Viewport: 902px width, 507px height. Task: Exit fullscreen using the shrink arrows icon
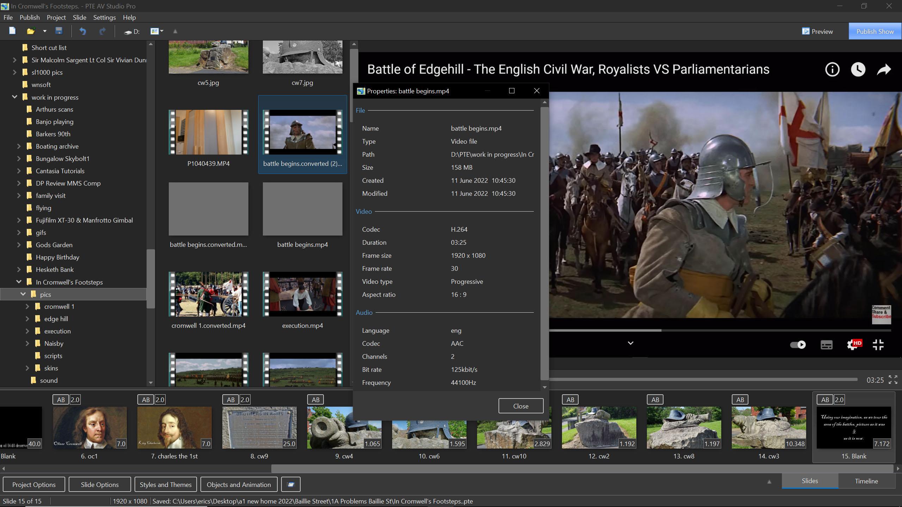point(878,345)
